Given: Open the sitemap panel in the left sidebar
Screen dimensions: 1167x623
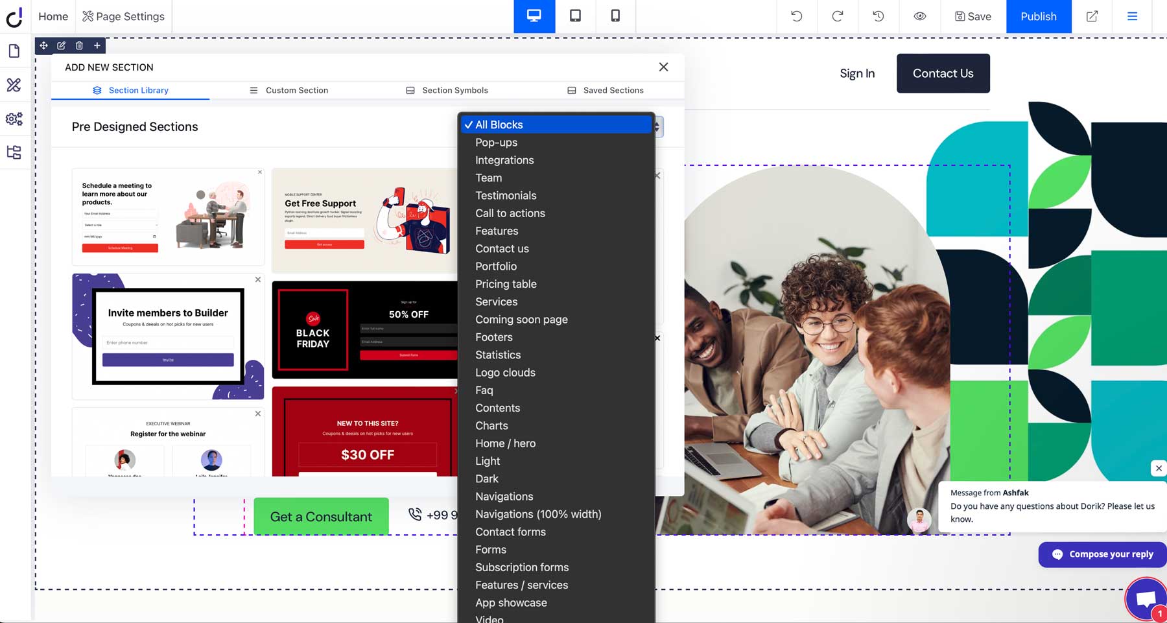Looking at the screenshot, I should [14, 152].
